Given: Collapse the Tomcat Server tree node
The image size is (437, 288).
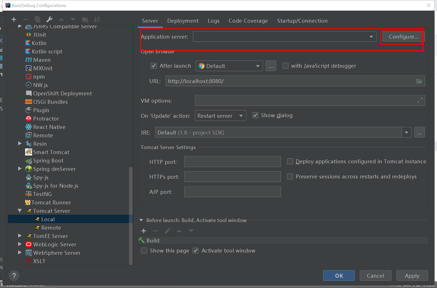Looking at the screenshot, I should [20, 211].
